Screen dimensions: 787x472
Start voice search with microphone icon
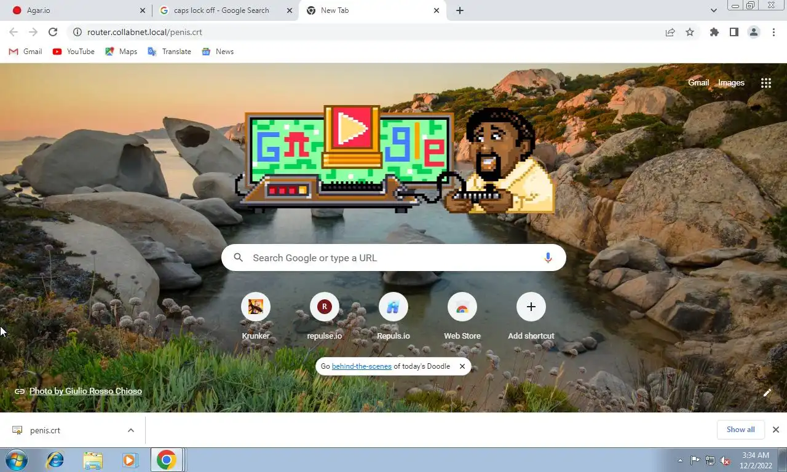pos(548,258)
